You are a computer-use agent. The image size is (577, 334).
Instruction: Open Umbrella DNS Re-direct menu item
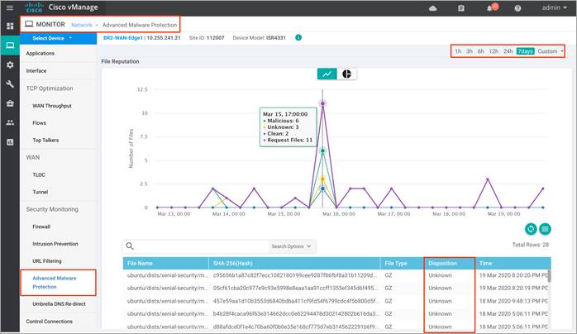(x=59, y=304)
